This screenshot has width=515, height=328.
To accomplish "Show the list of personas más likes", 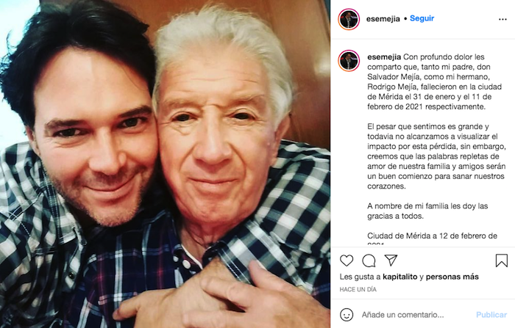I will pyautogui.click(x=452, y=277).
